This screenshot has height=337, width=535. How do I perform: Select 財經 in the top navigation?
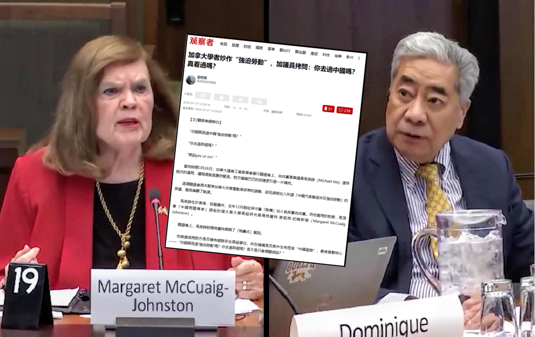247,47
